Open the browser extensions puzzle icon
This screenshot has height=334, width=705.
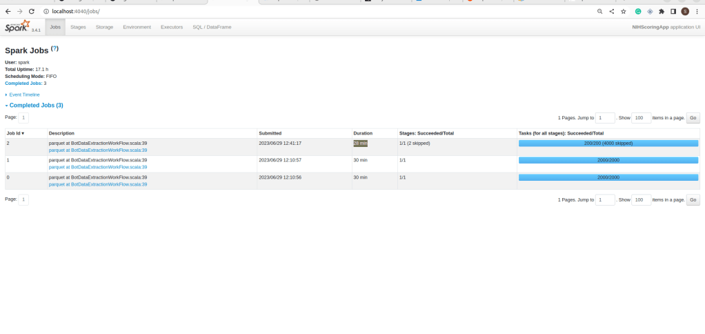[x=662, y=11]
